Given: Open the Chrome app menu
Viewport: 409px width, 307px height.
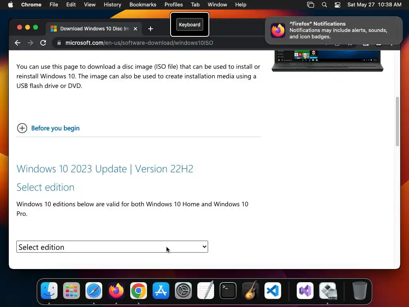Looking at the screenshot, I should click(31, 5).
